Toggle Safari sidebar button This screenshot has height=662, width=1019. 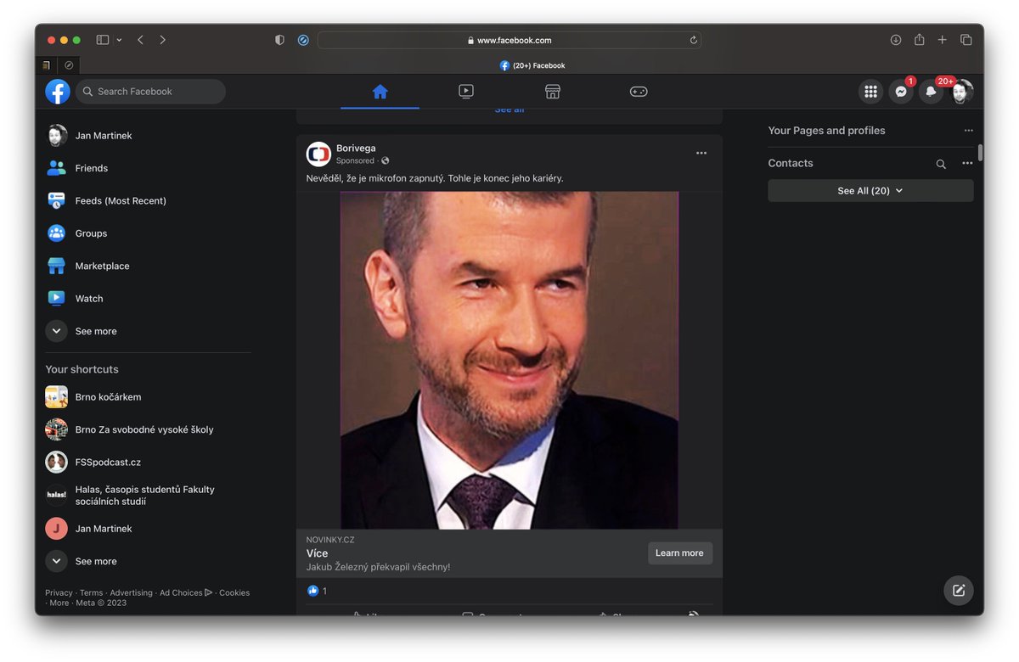[103, 40]
